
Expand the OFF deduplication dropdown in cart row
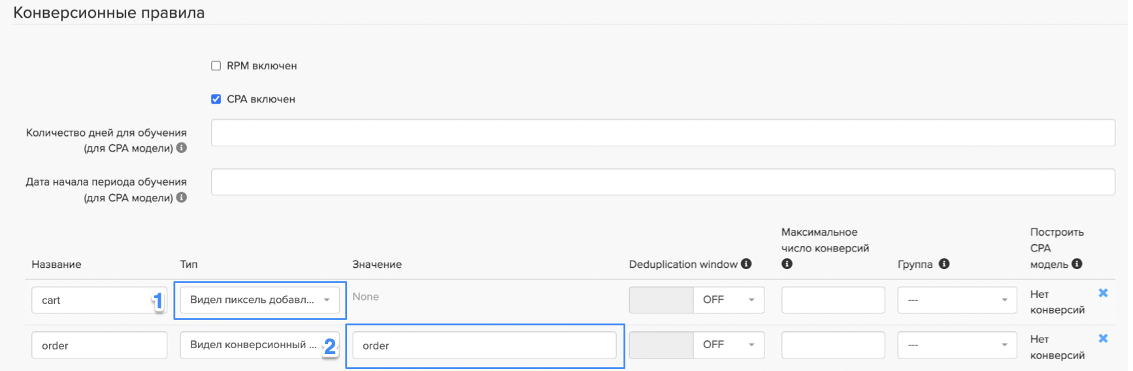729,300
